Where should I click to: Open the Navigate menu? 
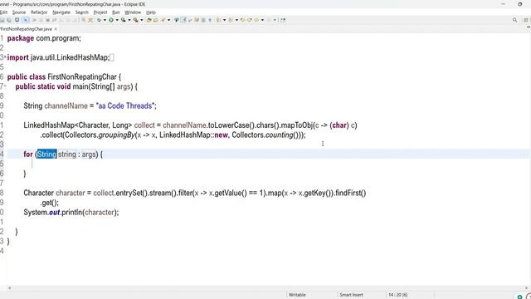pos(61,12)
